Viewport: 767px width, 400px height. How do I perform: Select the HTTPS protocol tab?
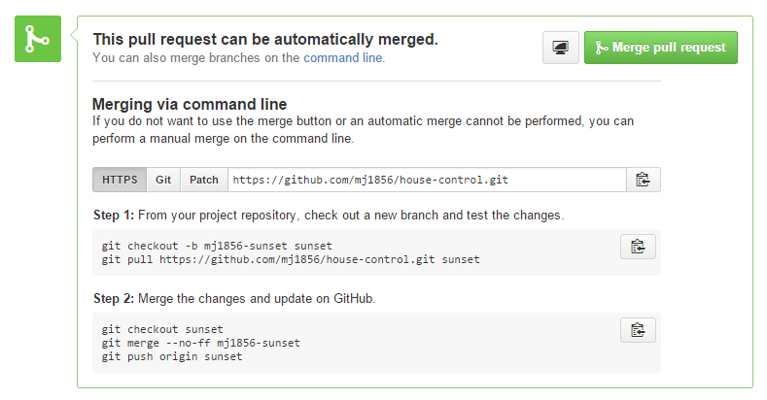coord(120,180)
